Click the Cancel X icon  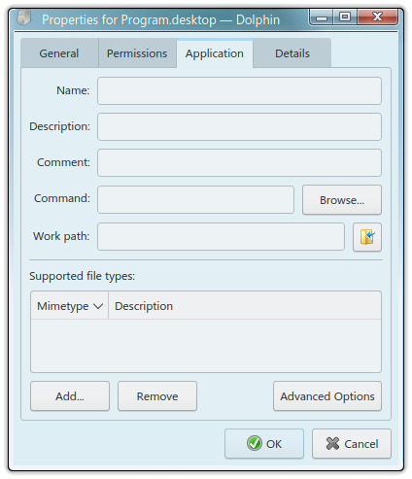coord(332,443)
